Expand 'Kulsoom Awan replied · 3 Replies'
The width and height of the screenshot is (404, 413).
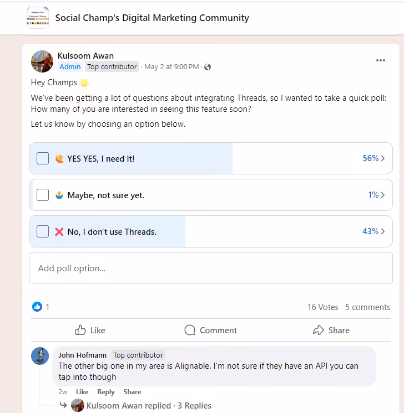149,406
